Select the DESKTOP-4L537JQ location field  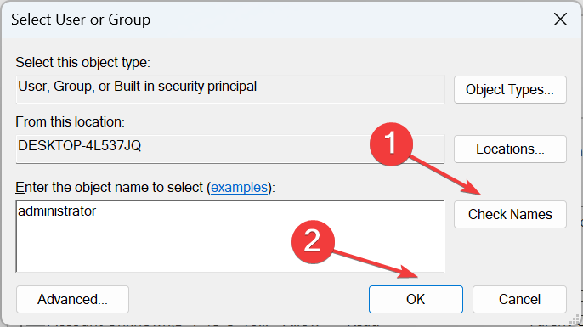coord(229,149)
